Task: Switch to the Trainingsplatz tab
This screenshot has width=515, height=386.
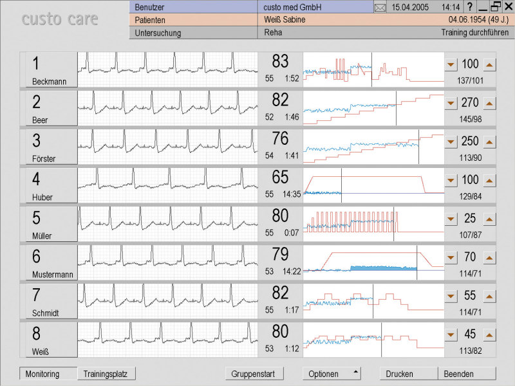Action: tap(107, 374)
